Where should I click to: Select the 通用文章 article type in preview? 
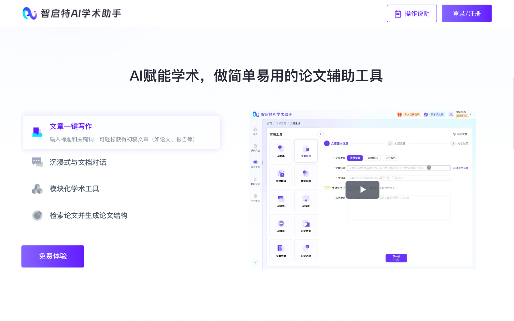(355, 158)
